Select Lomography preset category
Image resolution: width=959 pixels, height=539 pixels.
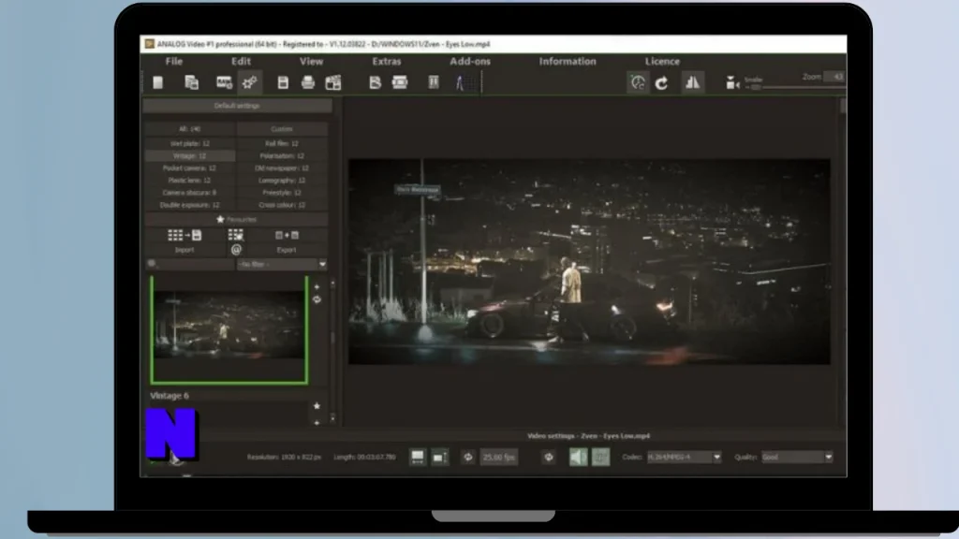pyautogui.click(x=282, y=181)
